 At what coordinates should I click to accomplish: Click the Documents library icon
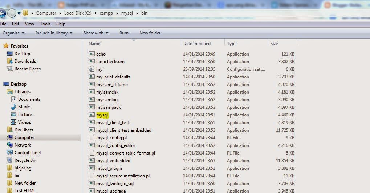pos(14,99)
